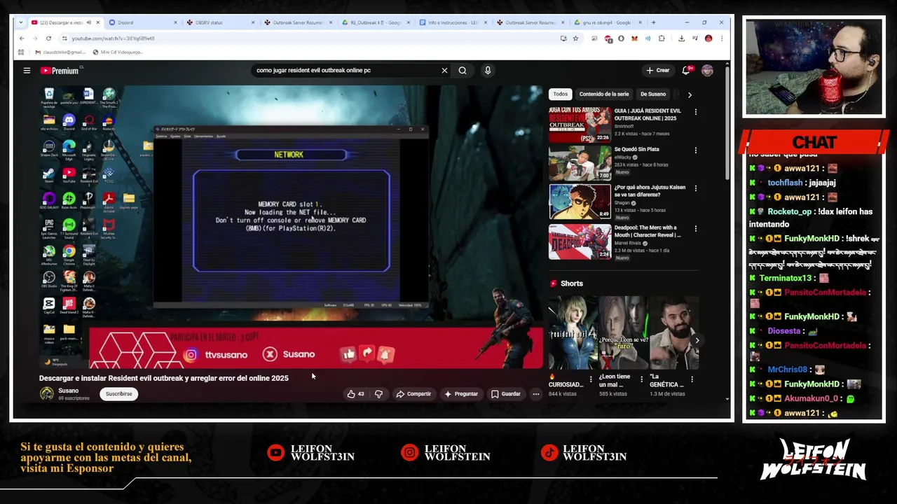Visit the Susano channel avatar
Viewport: 897px width, 504px height.
(46, 394)
